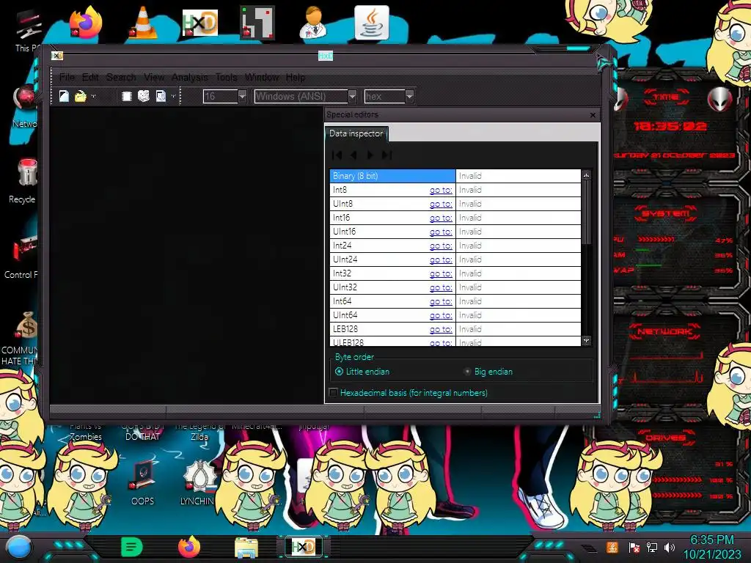Screen dimensions: 751x563
Task: Expand the recent files arrow next to Open
Action: [93, 96]
